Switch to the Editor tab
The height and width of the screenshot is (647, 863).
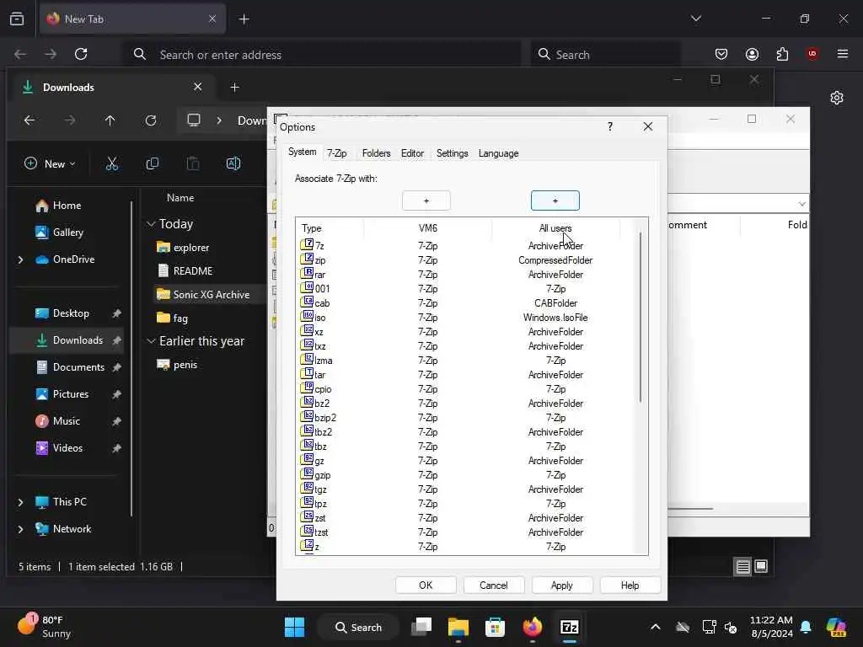click(412, 153)
